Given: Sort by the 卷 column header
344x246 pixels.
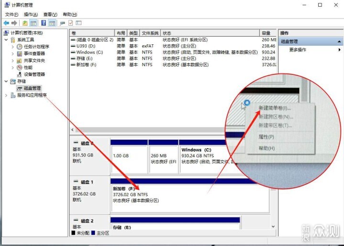Looking at the screenshot, I should (x=92, y=33).
